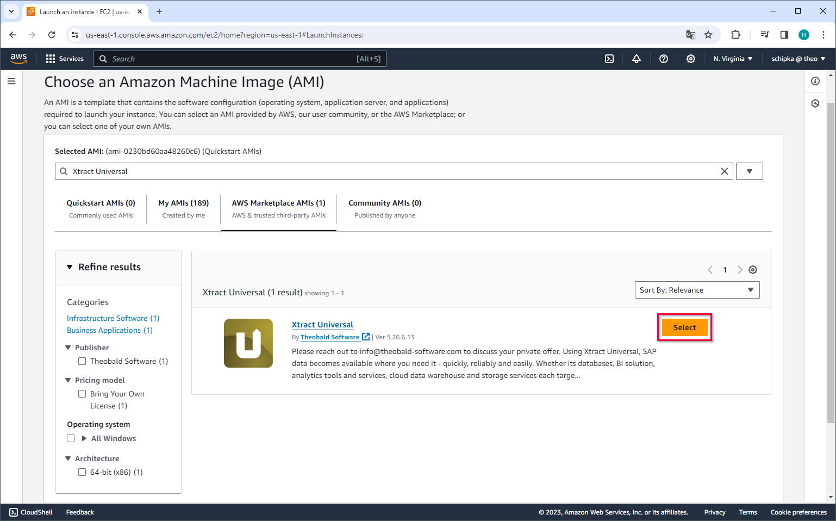
Task: Click the browser address bar URL
Action: (224, 35)
